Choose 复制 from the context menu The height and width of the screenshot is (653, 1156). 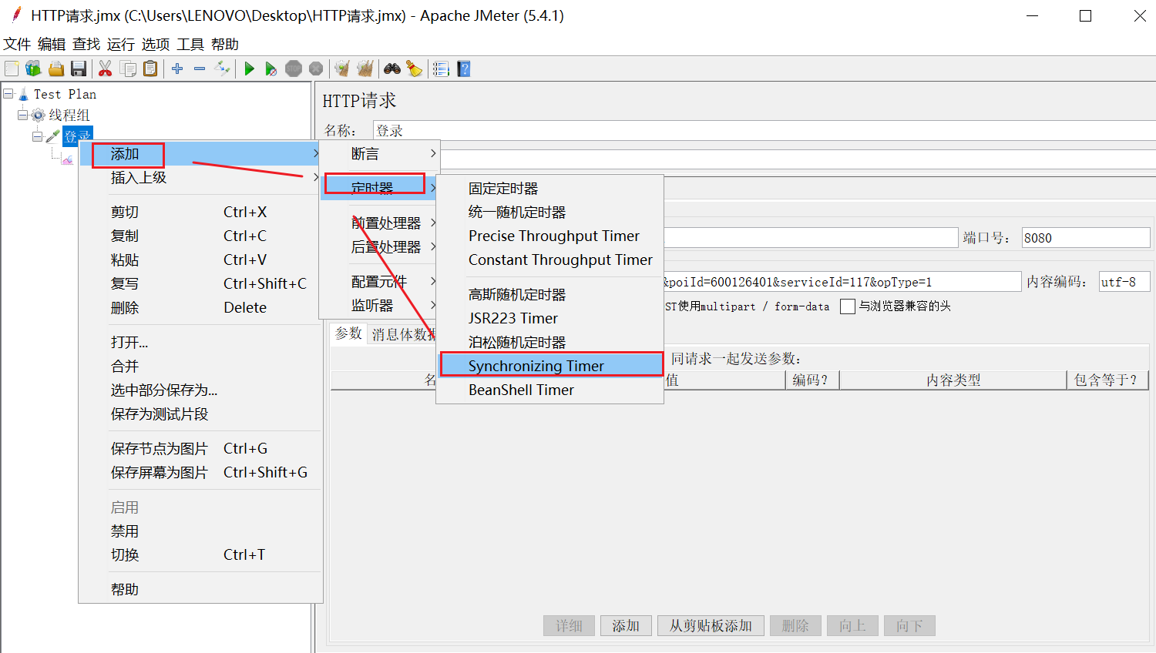[x=200, y=236]
